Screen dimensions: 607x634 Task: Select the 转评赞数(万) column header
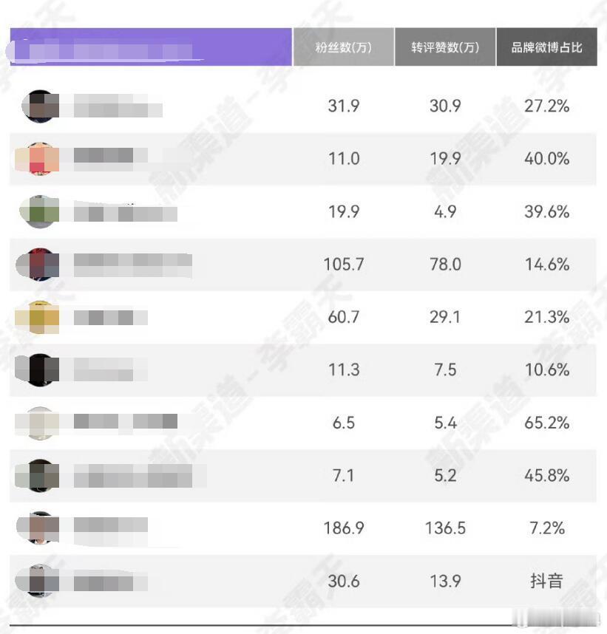445,47
